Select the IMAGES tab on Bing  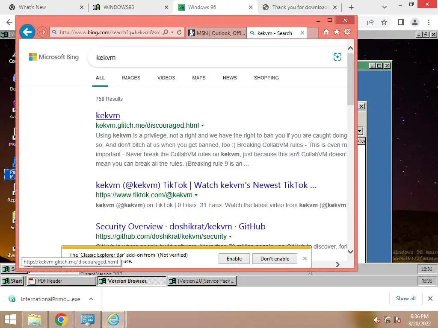pyautogui.click(x=131, y=78)
